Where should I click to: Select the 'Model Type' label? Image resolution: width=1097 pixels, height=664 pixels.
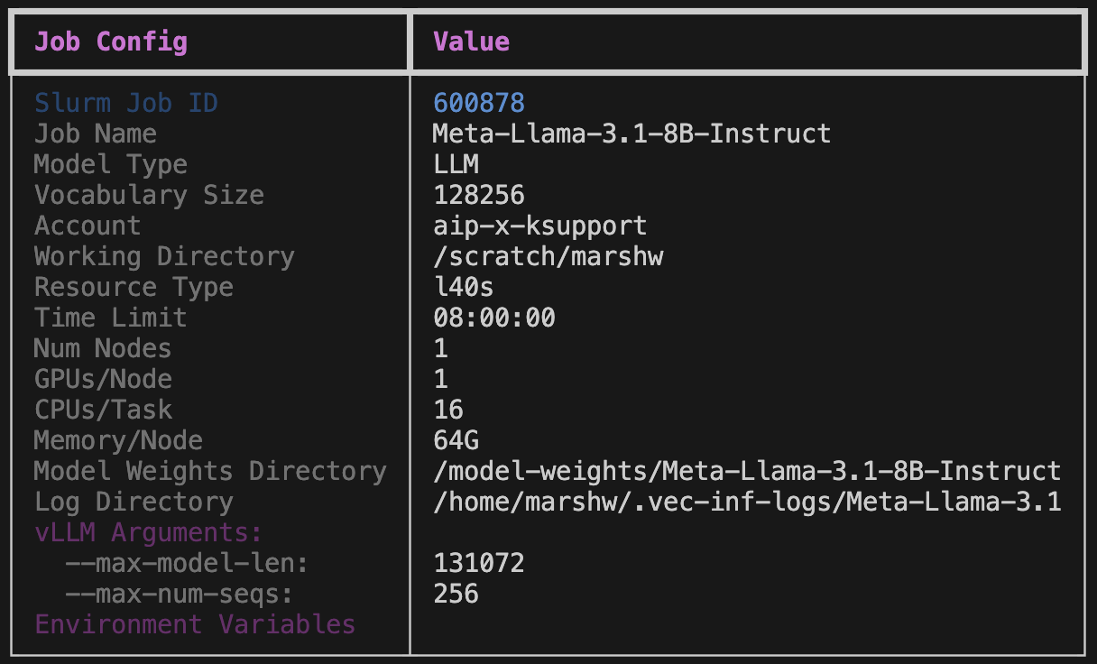pyautogui.click(x=111, y=164)
